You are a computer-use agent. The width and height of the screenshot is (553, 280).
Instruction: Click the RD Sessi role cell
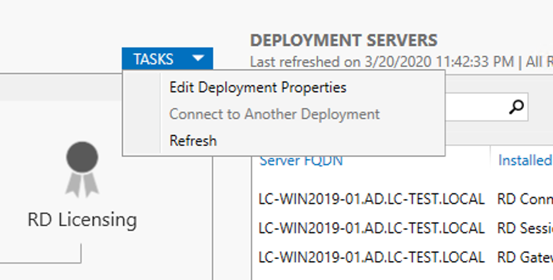pos(525,227)
